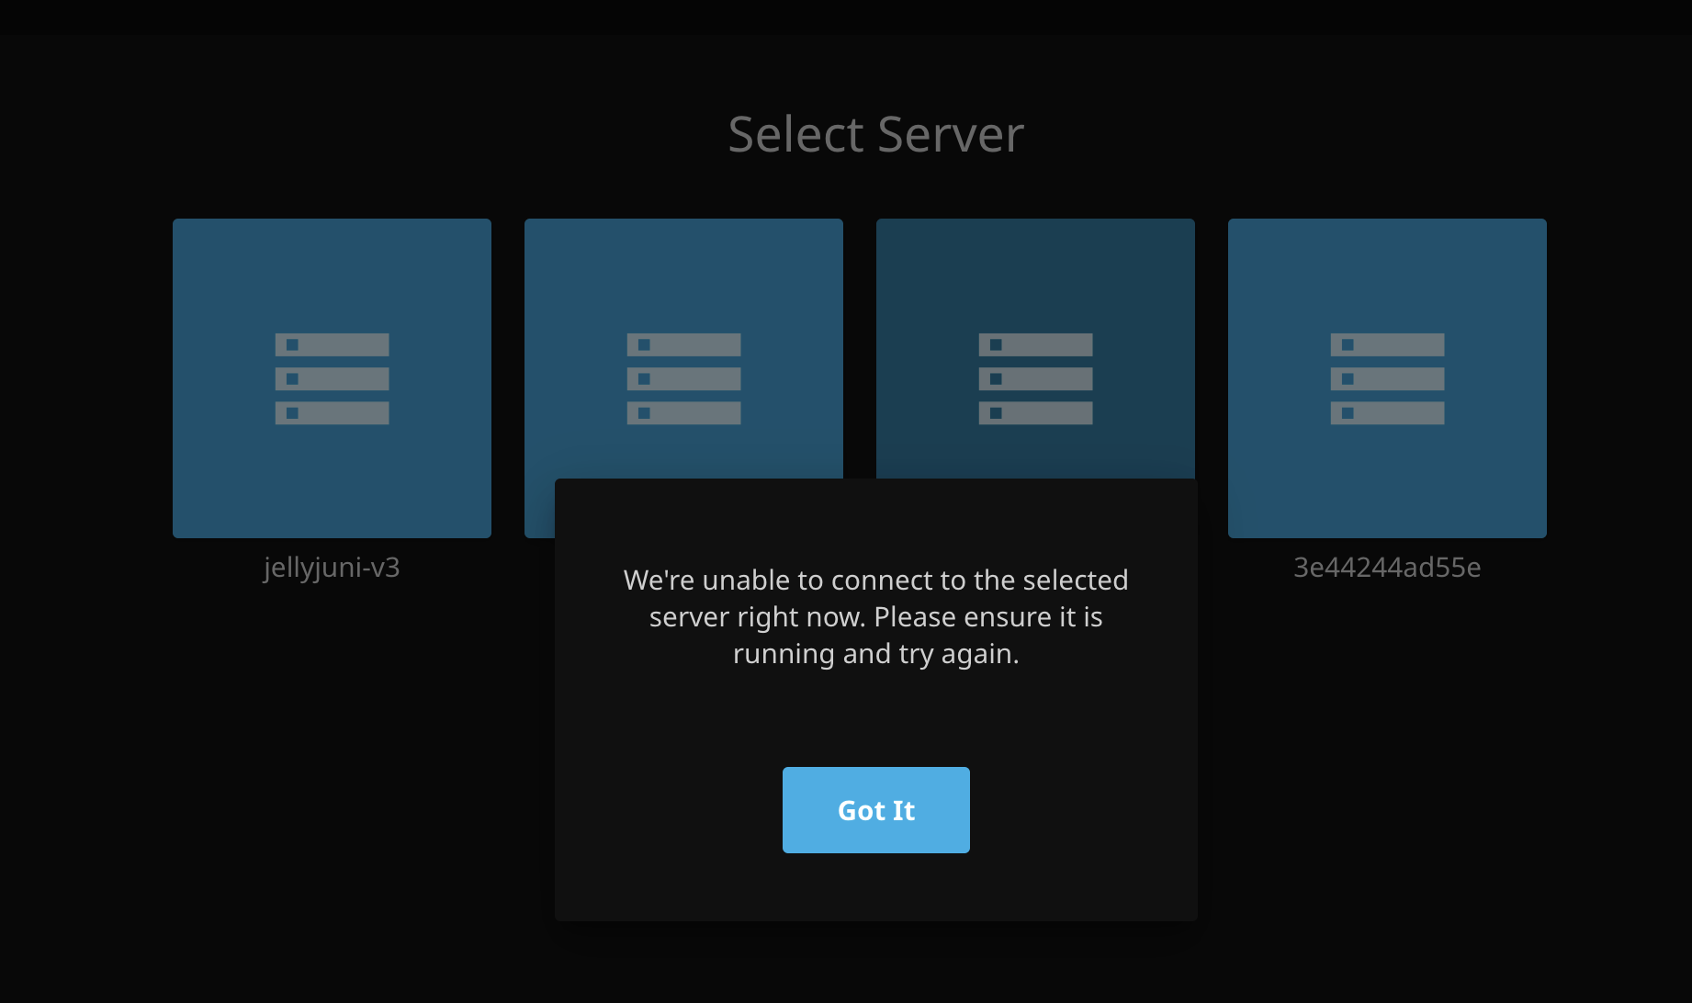Click bottom rack bar of 3e44244ad55e server icon
This screenshot has width=1692, height=1003.
point(1387,413)
